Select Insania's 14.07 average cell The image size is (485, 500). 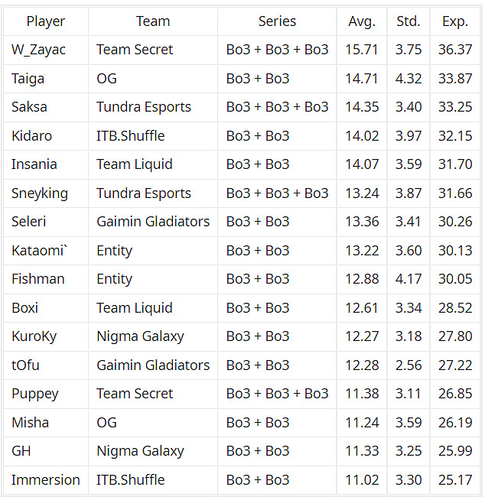[362, 164]
